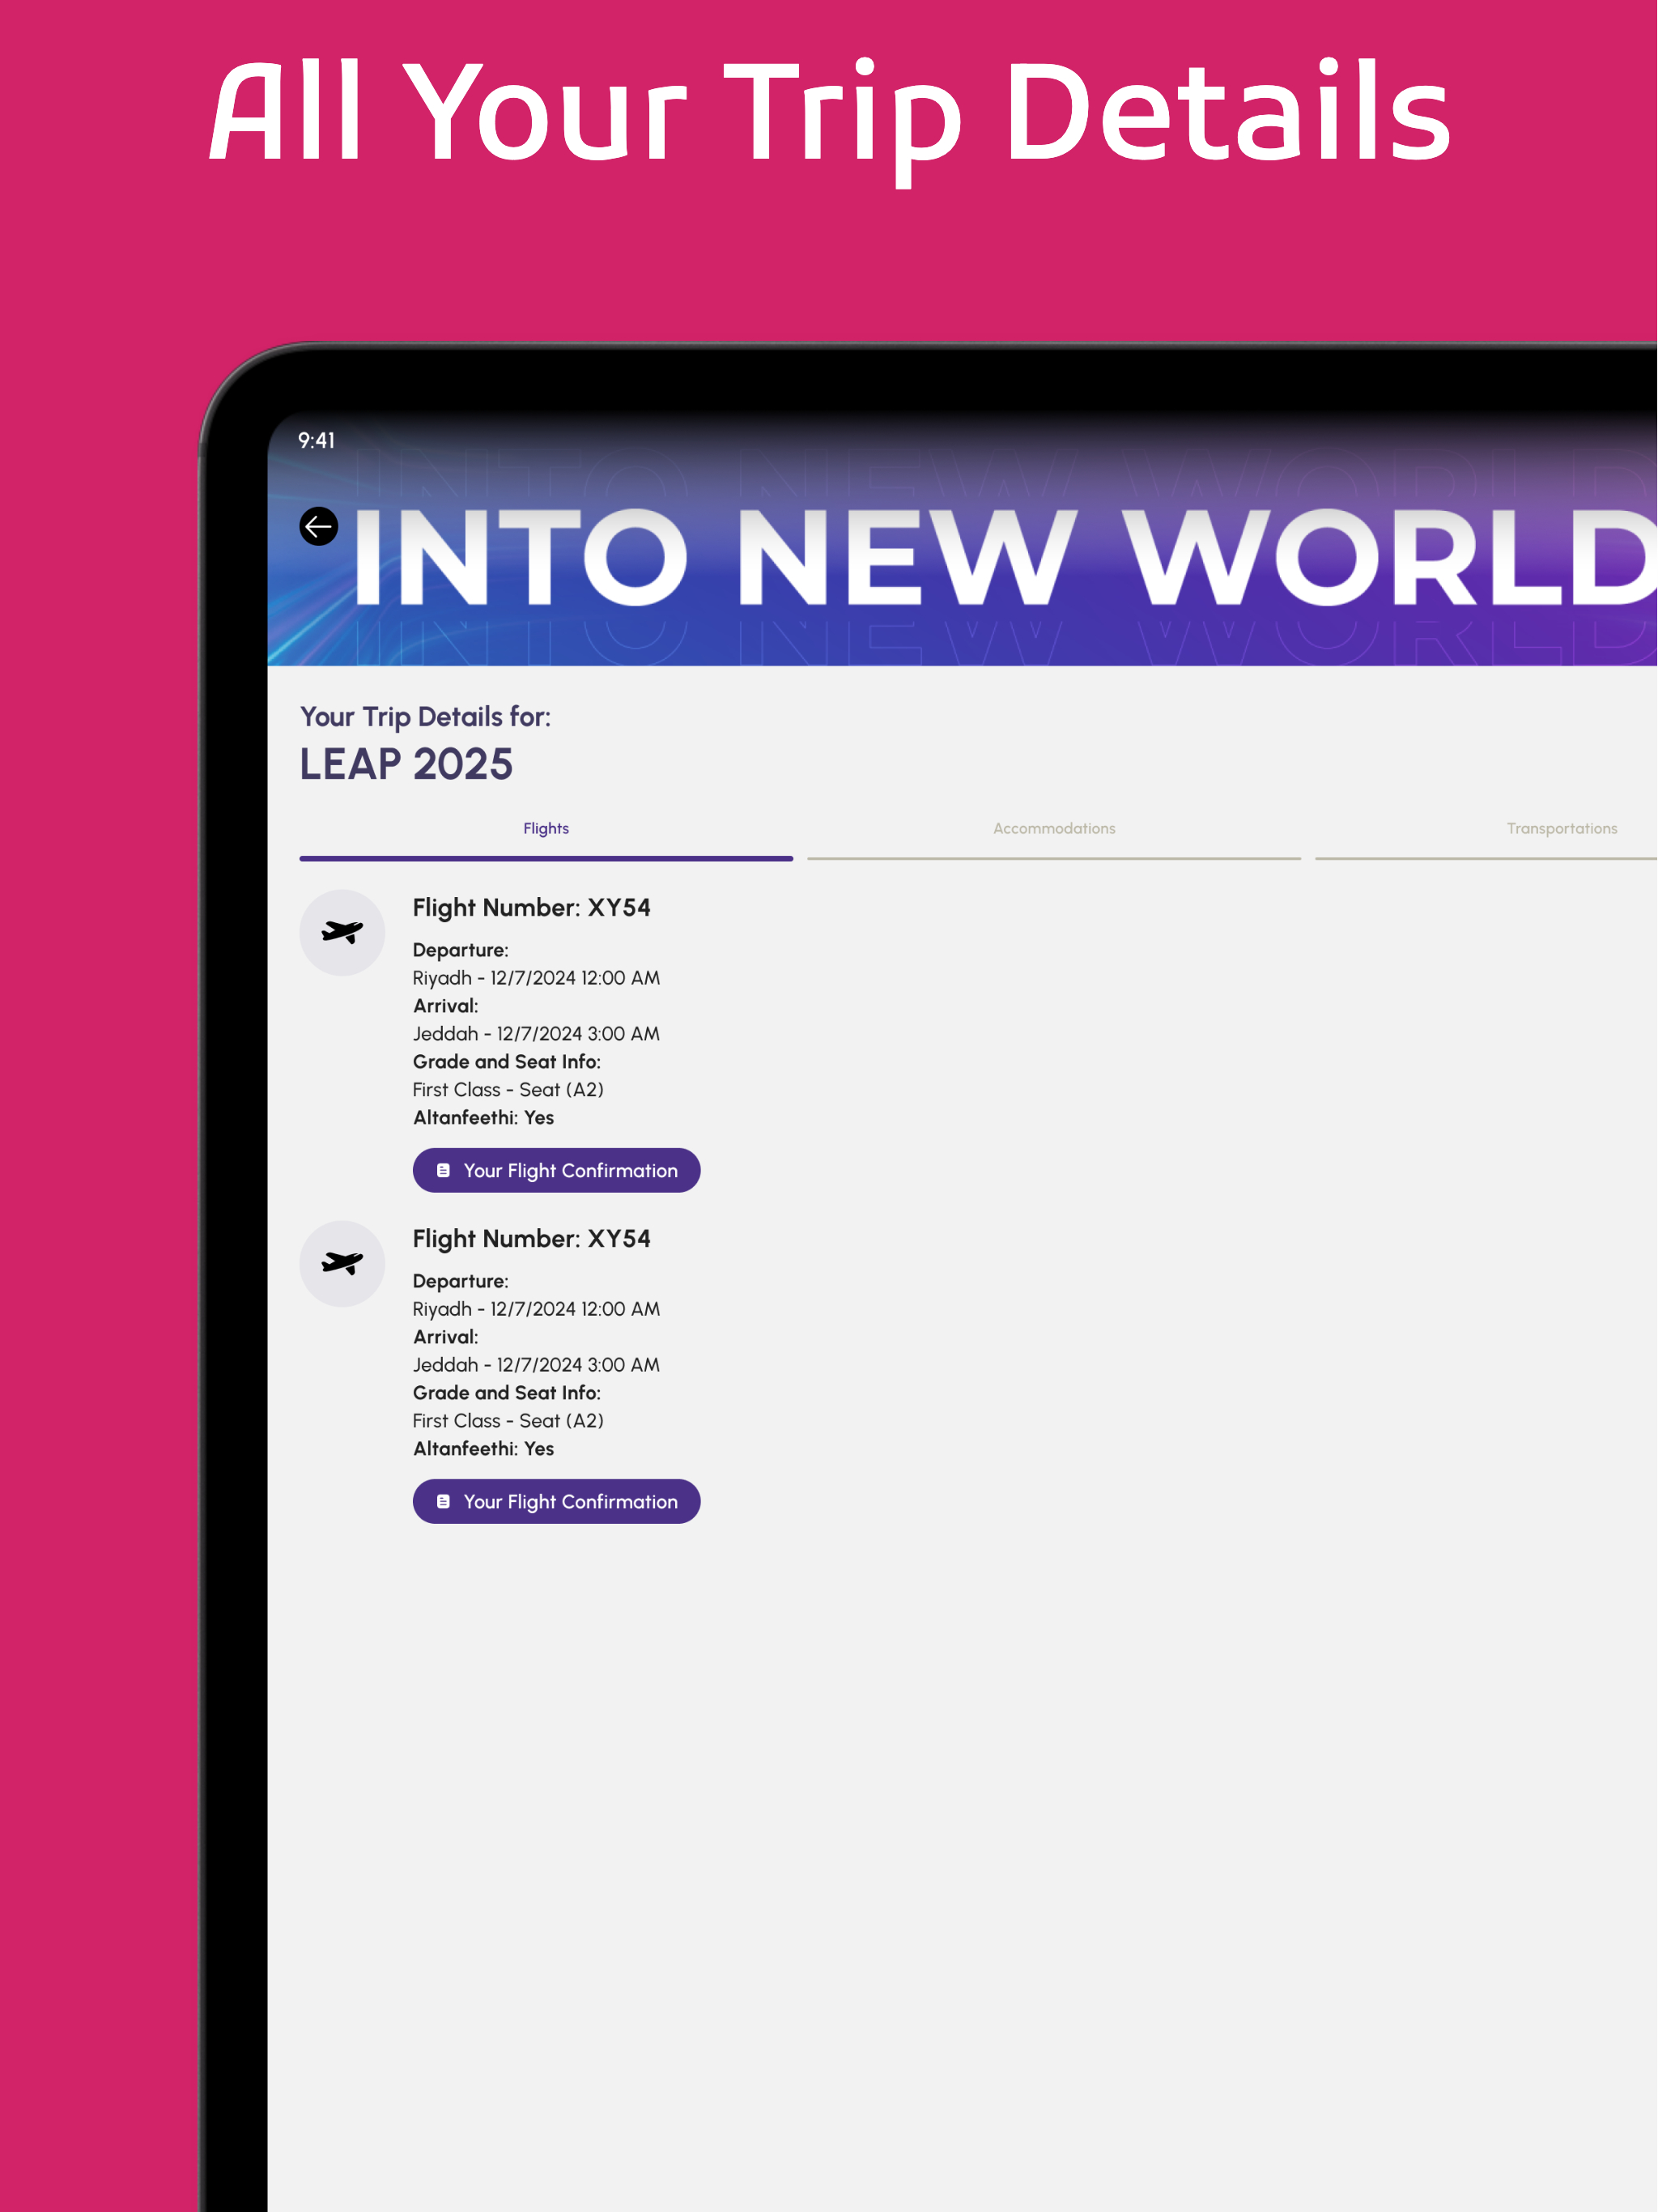
Task: Click the 9:41 status bar clock
Action: pos(317,441)
